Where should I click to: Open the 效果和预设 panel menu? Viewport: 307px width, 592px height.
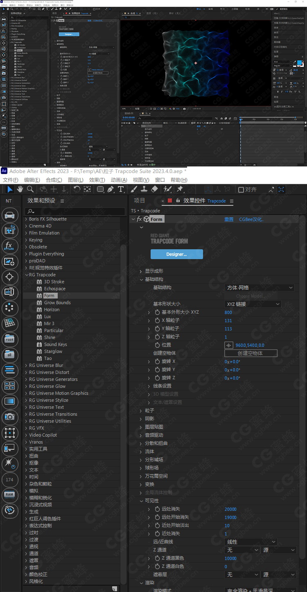pyautogui.click(x=62, y=201)
